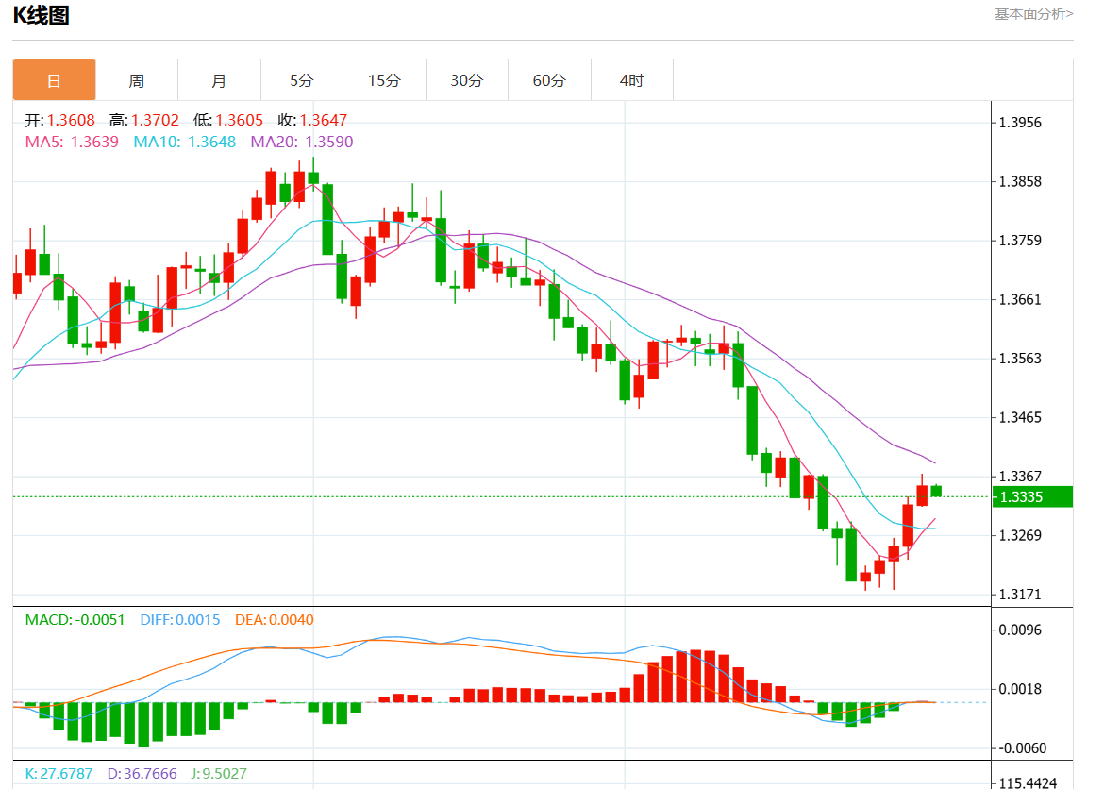Click the 1.3661 price axis label

(1020, 299)
